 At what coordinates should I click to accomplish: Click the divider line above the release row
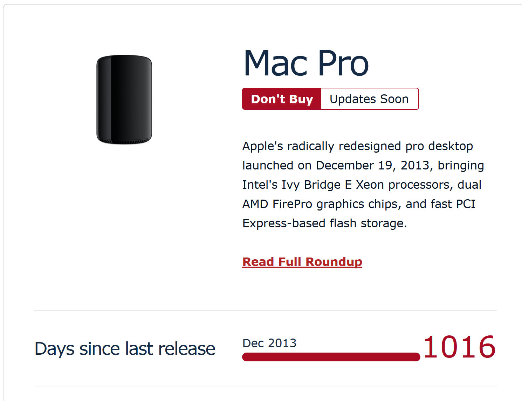[x=265, y=311]
